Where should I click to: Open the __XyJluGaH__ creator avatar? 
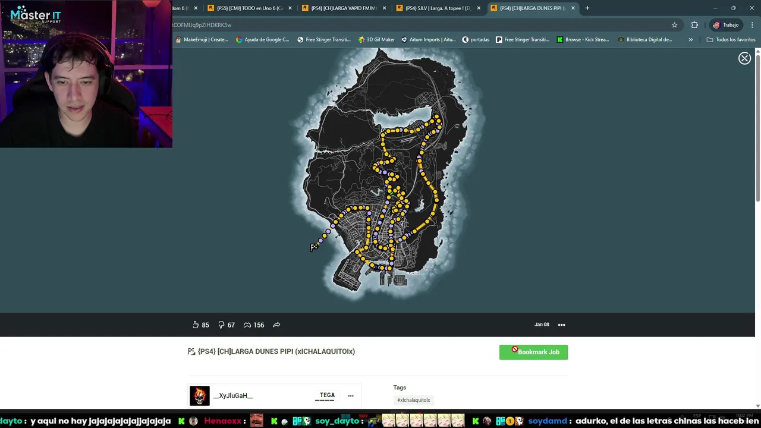point(200,396)
